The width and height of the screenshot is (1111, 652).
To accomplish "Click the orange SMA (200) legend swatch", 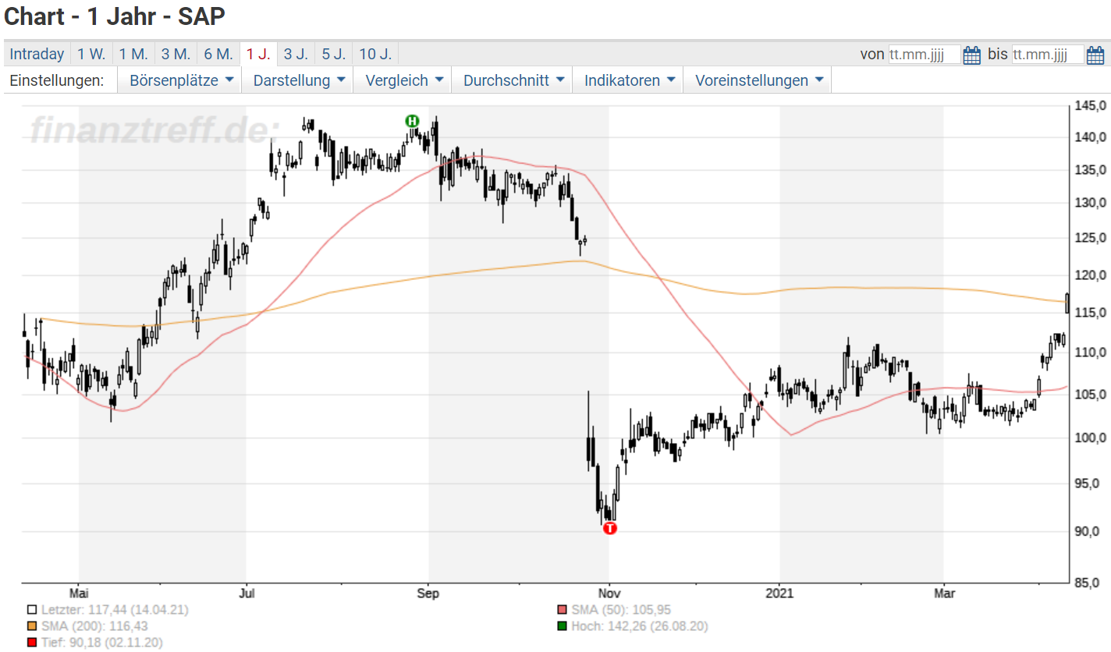I will 31,626.
